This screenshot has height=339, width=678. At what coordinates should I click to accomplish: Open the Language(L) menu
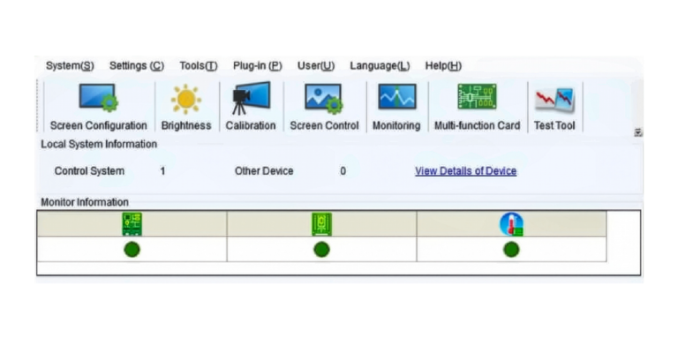coord(380,66)
